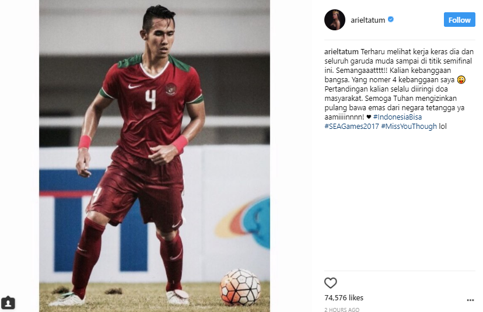Screen dimensions: 483x312
Task: Open the #IndonesiaBisa hashtag
Action: (x=397, y=117)
